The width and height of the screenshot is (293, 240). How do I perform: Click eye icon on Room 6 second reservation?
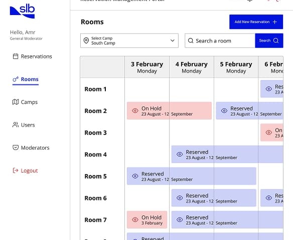click(269, 197)
